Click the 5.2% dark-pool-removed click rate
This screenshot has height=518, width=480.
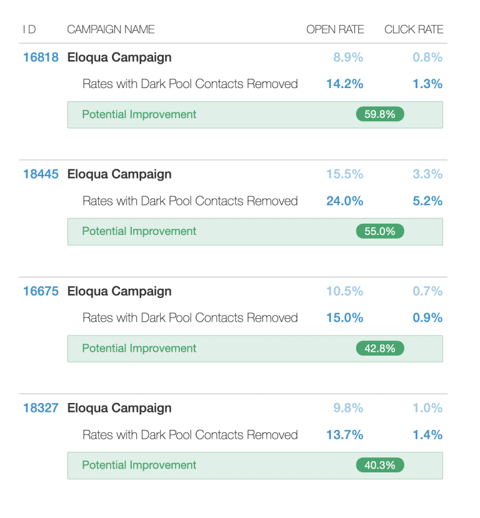(427, 201)
